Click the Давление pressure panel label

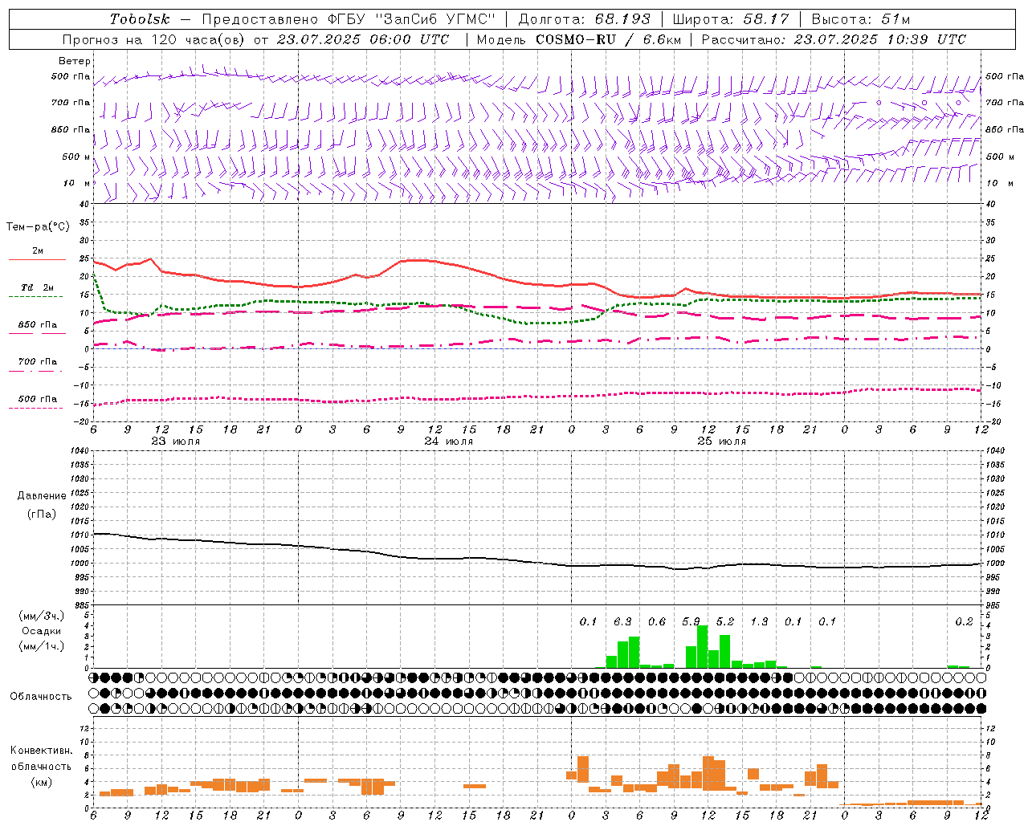(42, 496)
